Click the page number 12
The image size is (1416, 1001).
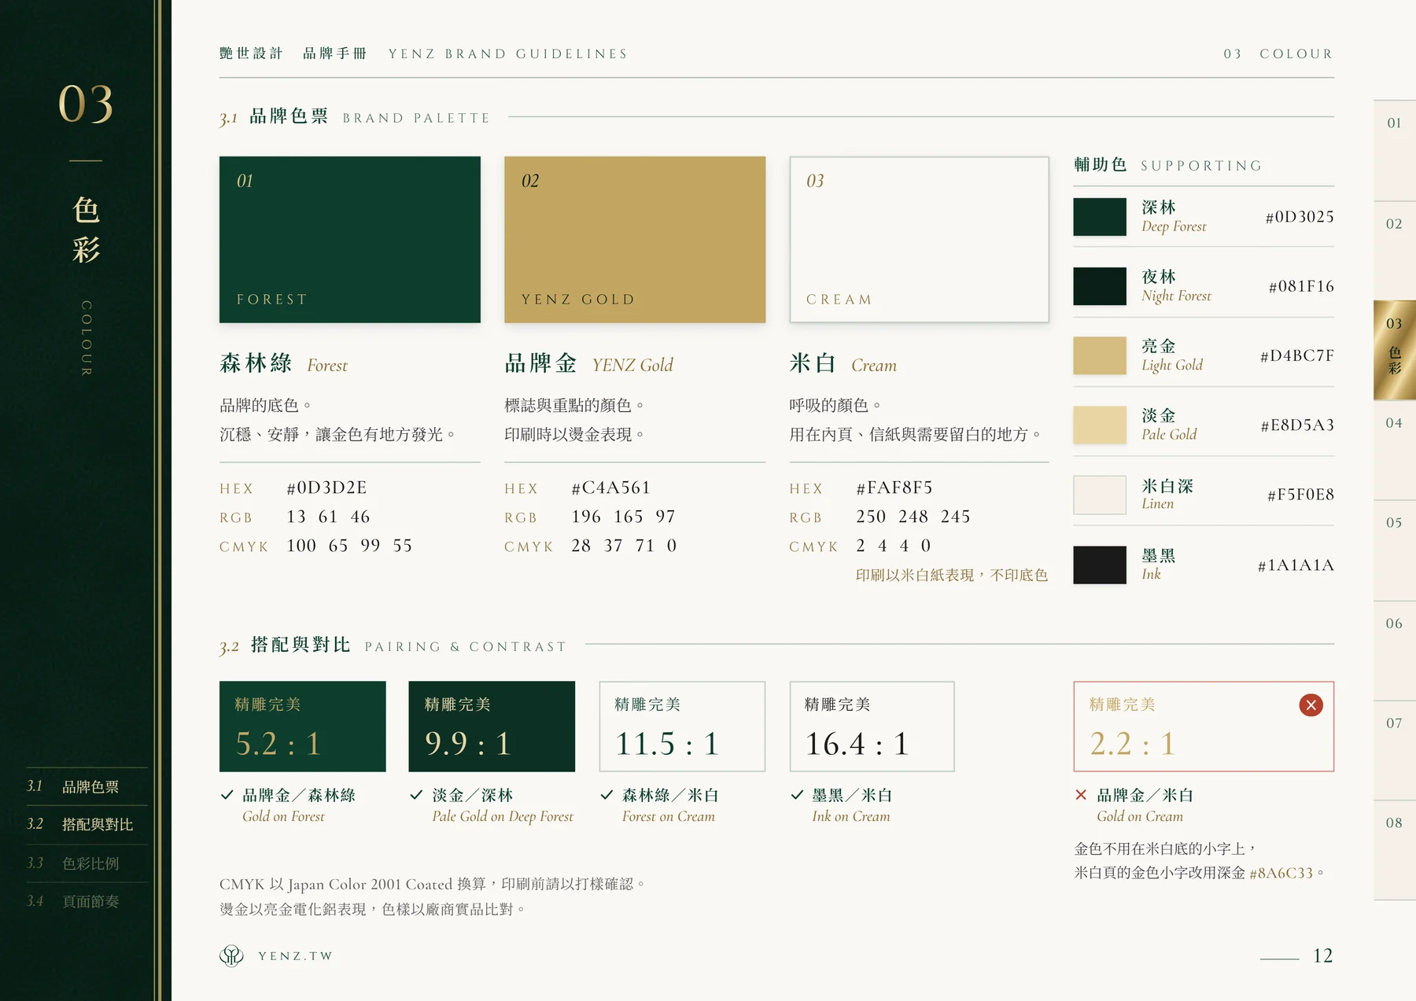tap(1322, 955)
